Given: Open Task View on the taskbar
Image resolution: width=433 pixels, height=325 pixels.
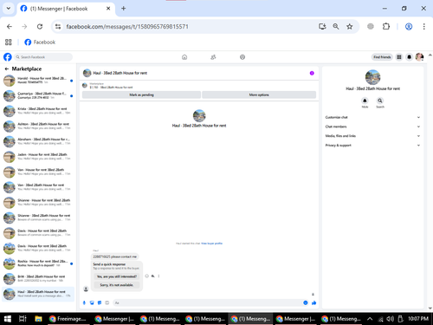Looking at the screenshot, I should (x=23, y=319).
